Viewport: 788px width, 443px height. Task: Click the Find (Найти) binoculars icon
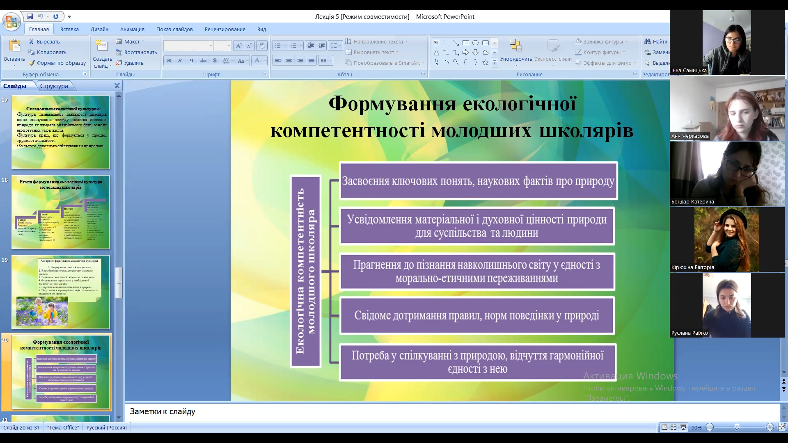(x=648, y=41)
